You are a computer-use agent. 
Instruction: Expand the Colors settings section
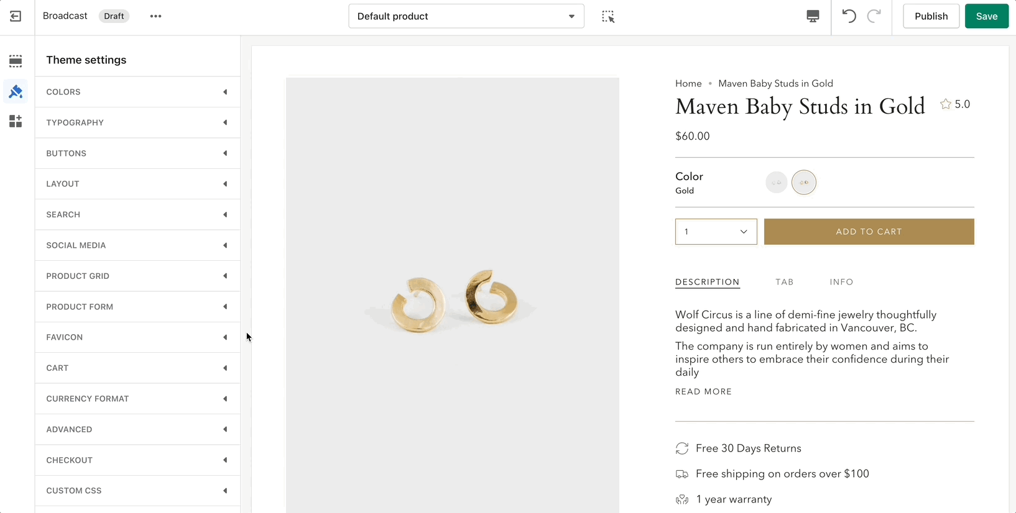[137, 92]
